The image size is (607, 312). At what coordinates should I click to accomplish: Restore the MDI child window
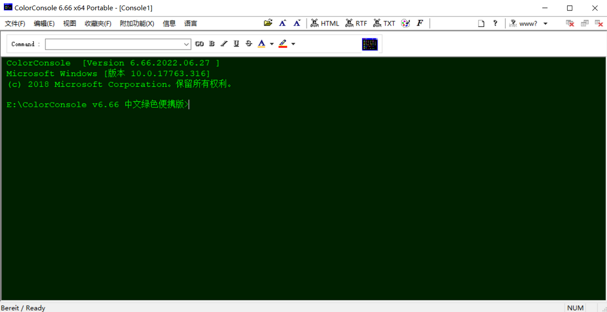point(585,23)
